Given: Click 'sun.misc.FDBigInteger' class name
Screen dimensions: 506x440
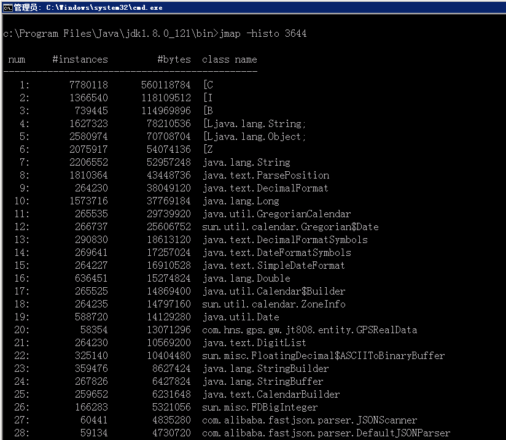Looking at the screenshot, I should pyautogui.click(x=260, y=407).
